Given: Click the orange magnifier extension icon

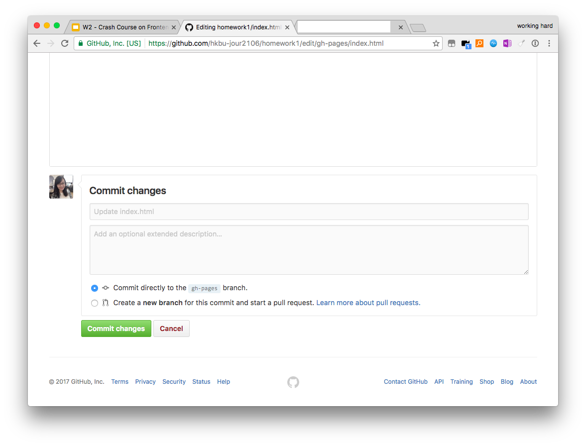Looking at the screenshot, I should pyautogui.click(x=479, y=43).
